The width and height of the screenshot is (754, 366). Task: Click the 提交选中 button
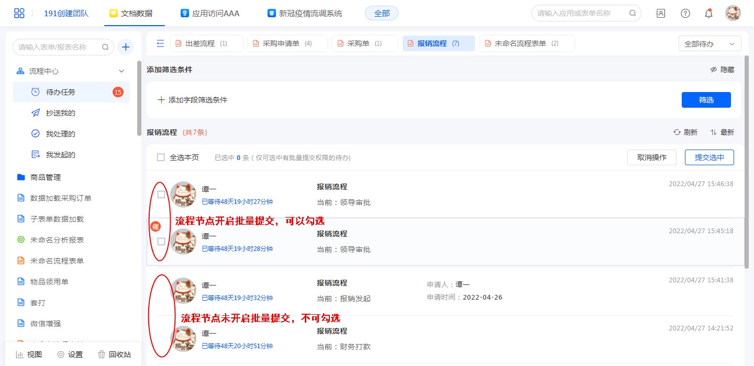pos(709,157)
